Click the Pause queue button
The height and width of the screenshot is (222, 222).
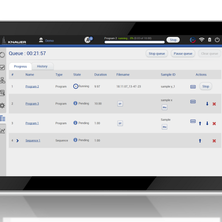[x=183, y=54]
